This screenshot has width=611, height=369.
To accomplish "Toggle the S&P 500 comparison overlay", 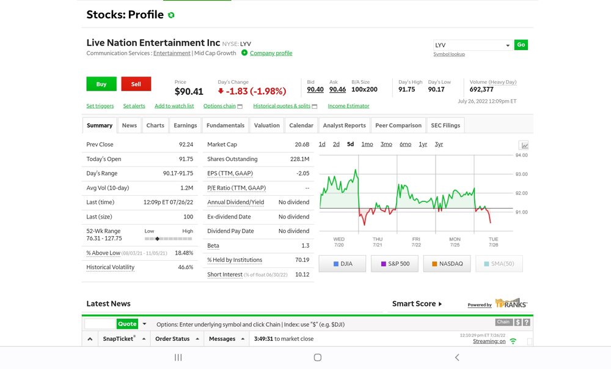I will pyautogui.click(x=395, y=264).
